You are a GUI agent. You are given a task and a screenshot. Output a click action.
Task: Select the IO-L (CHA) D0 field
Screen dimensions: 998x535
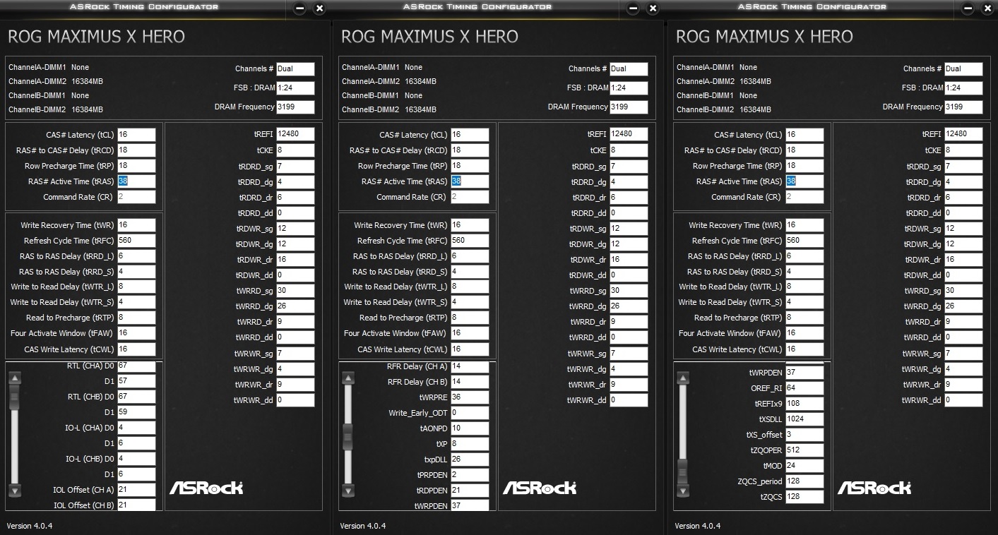click(x=136, y=428)
